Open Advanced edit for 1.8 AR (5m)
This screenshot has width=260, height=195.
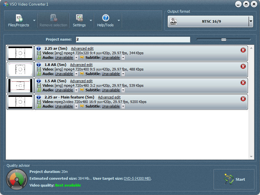[x=81, y=65]
